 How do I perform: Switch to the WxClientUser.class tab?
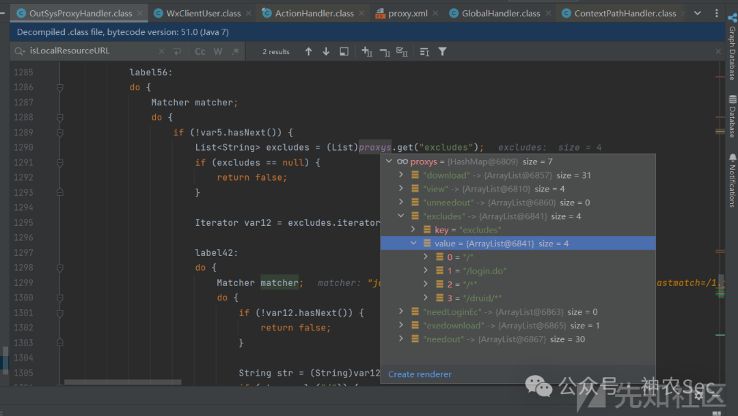point(204,13)
